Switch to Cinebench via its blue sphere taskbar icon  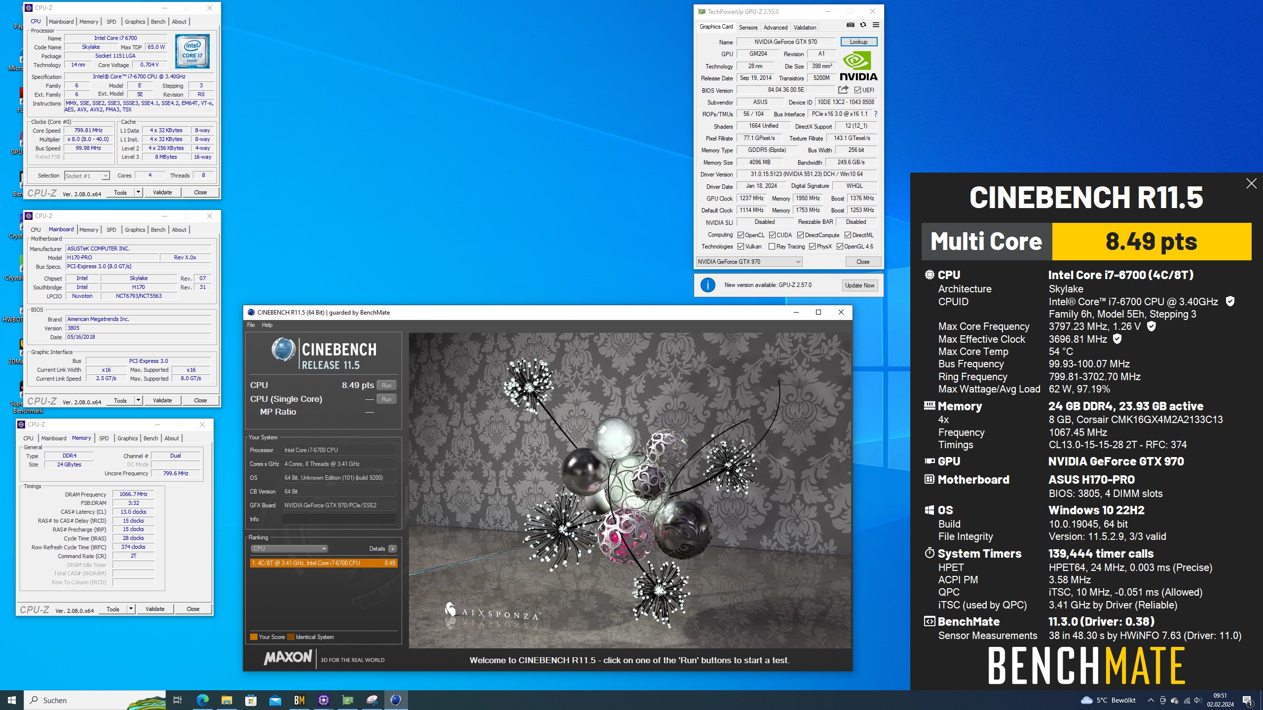[396, 700]
